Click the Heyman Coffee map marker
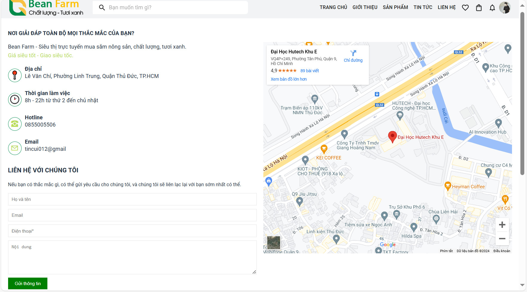Screen dimensions: 527x292 (x=448, y=186)
